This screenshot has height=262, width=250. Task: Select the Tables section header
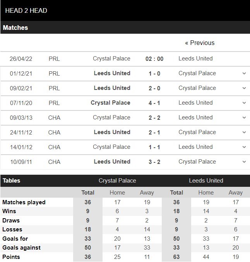[12, 181]
